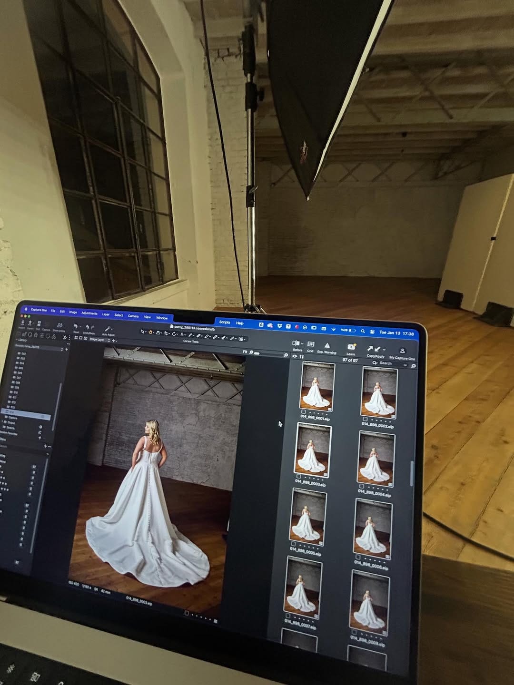
Task: Tick the checkbox under 014_898_0001.eip
Action: [304, 411]
